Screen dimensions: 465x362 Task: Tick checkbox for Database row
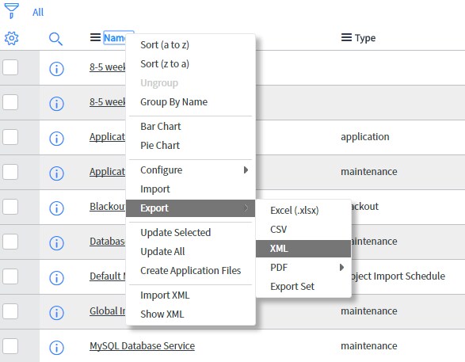click(10, 242)
